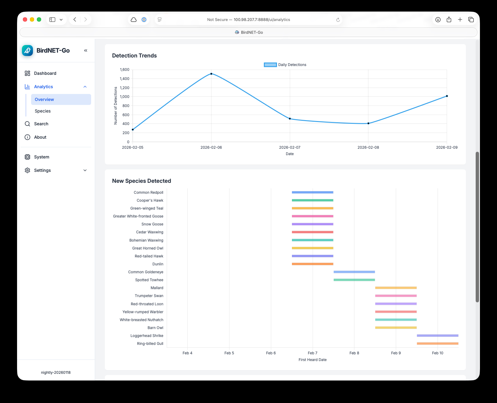Open the Safari sidebar dropdown arrow
Screen dimensions: 497x403
coord(61,20)
